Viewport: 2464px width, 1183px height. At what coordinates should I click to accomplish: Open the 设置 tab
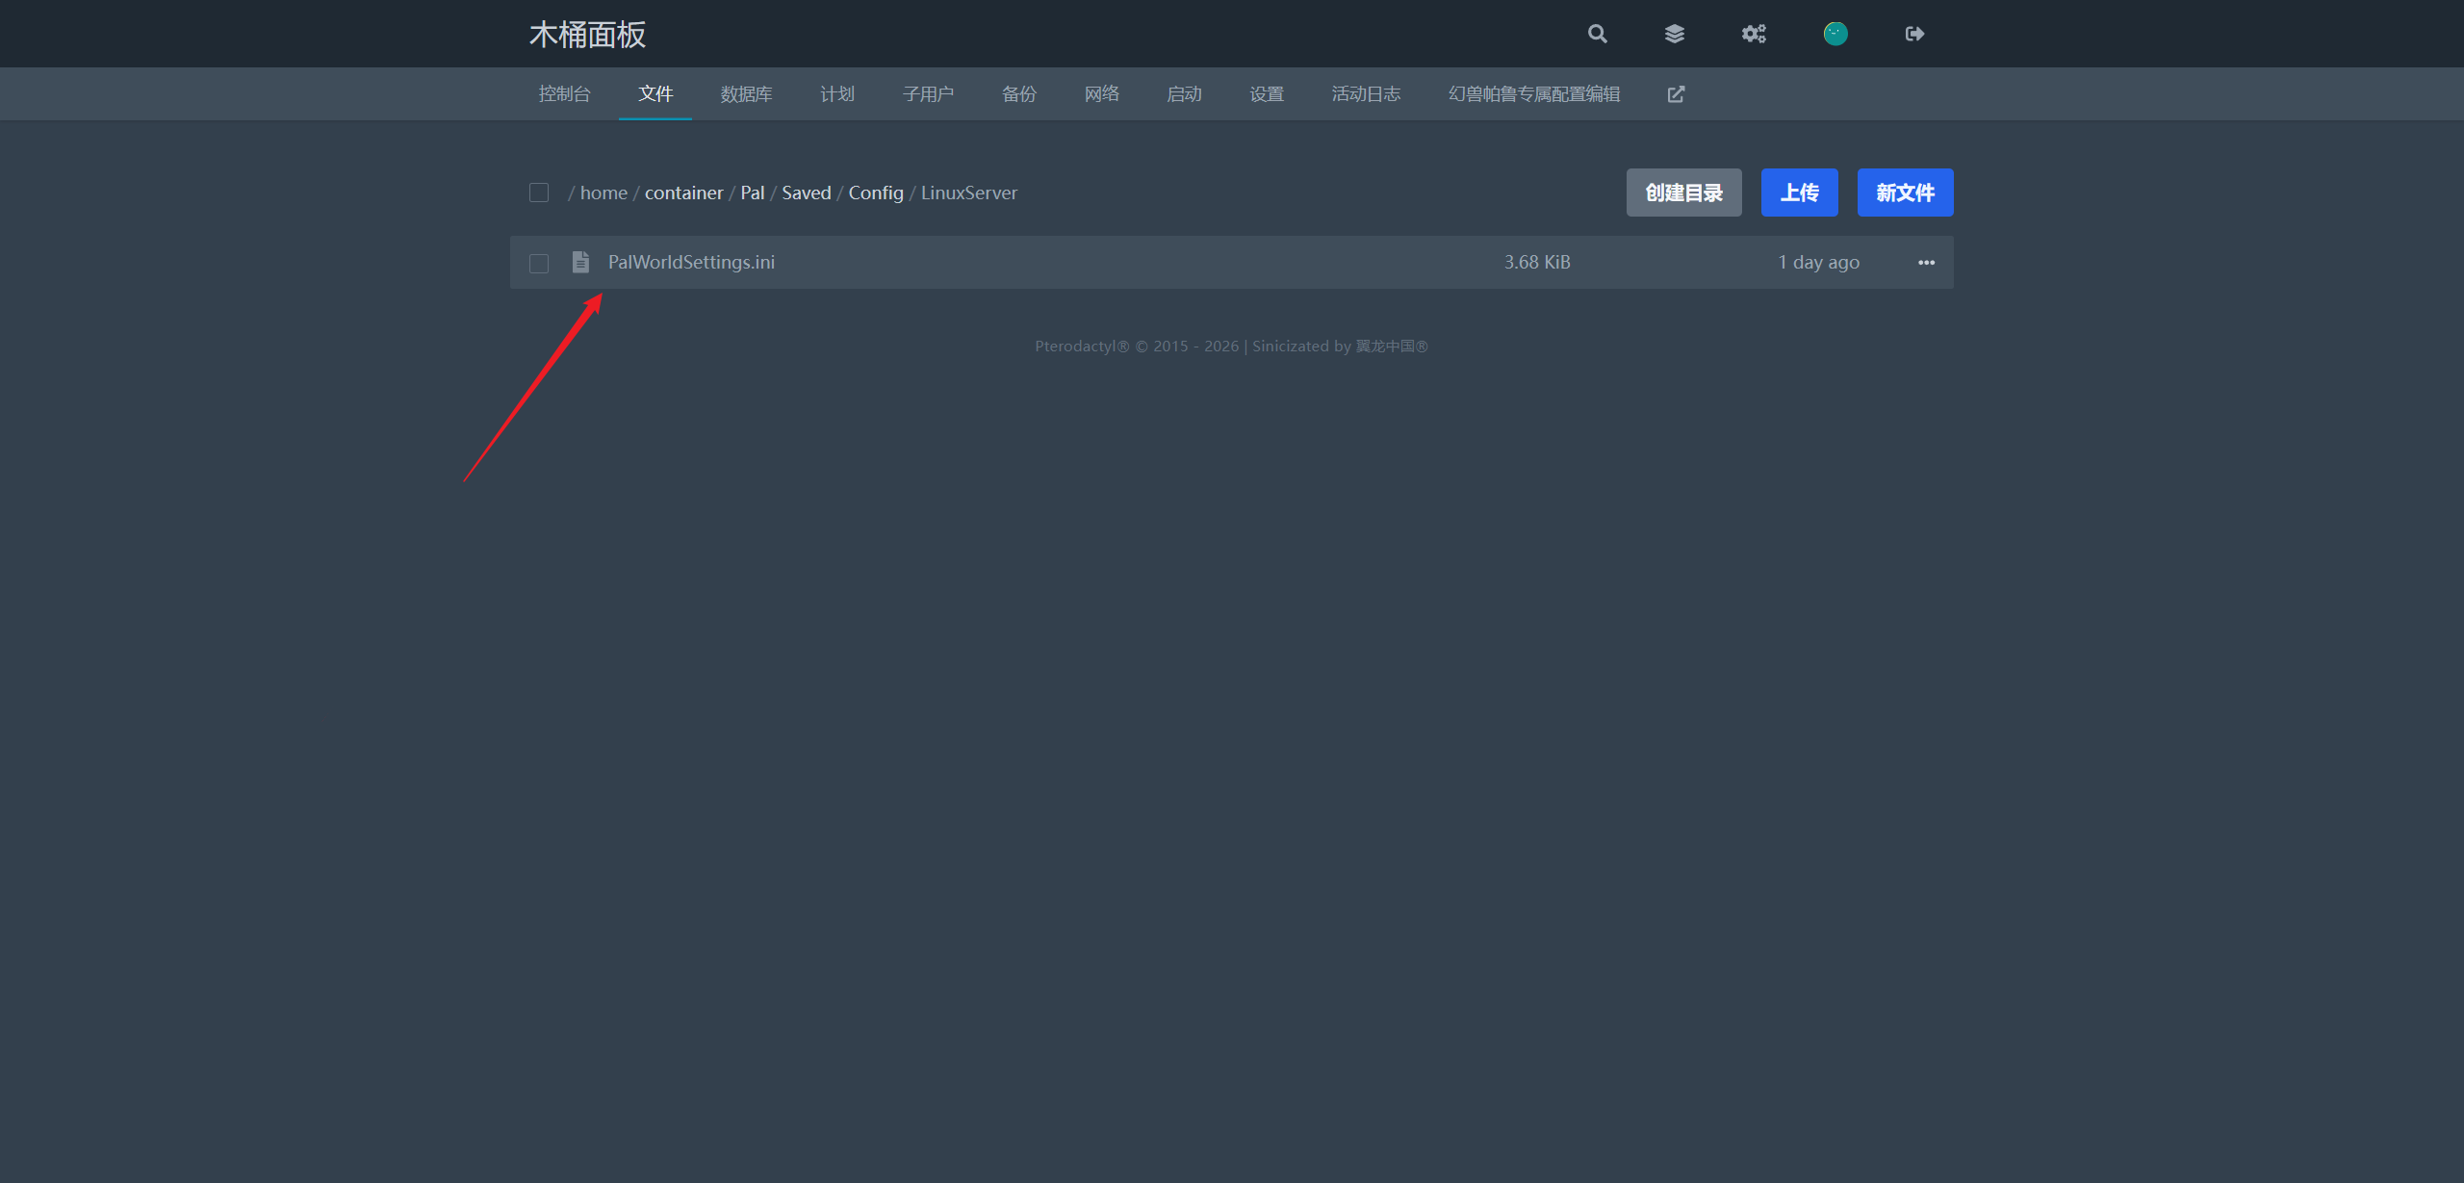(x=1267, y=94)
